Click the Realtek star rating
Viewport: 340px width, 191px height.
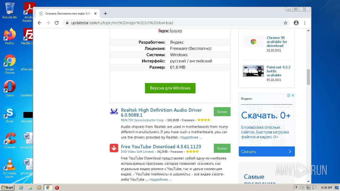205,120
